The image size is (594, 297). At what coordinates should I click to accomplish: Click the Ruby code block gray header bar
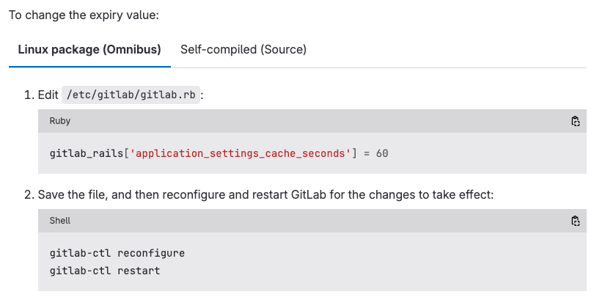pyautogui.click(x=312, y=121)
